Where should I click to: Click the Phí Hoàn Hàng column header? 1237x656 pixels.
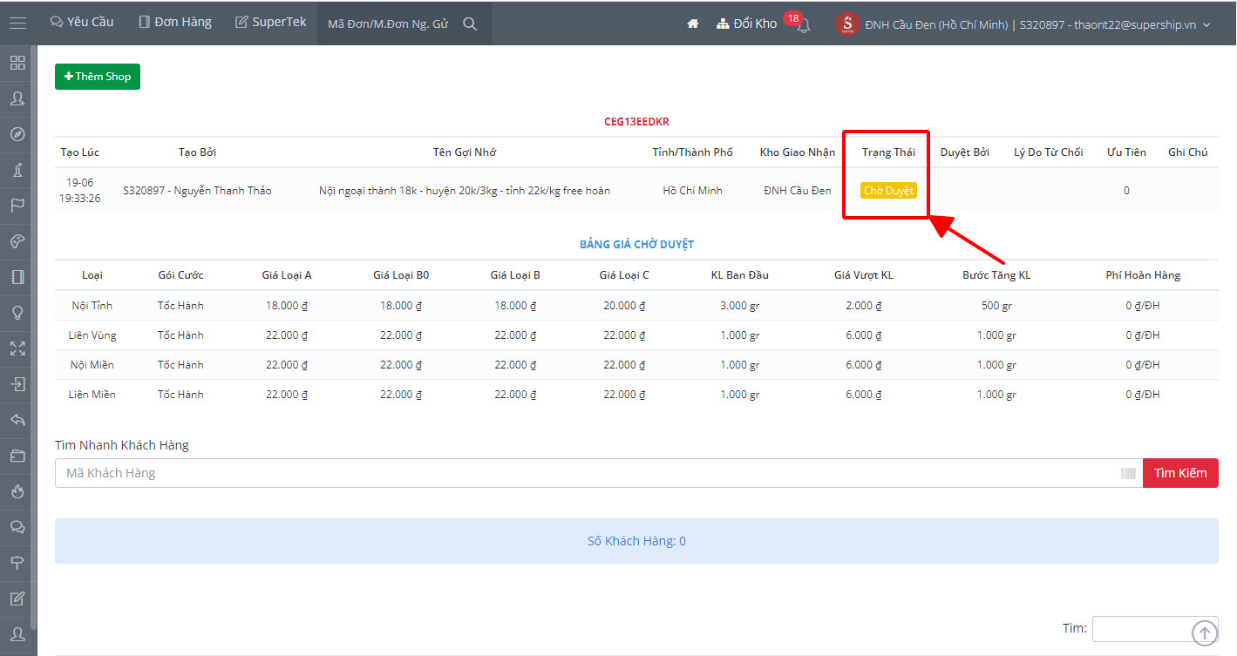(1143, 275)
